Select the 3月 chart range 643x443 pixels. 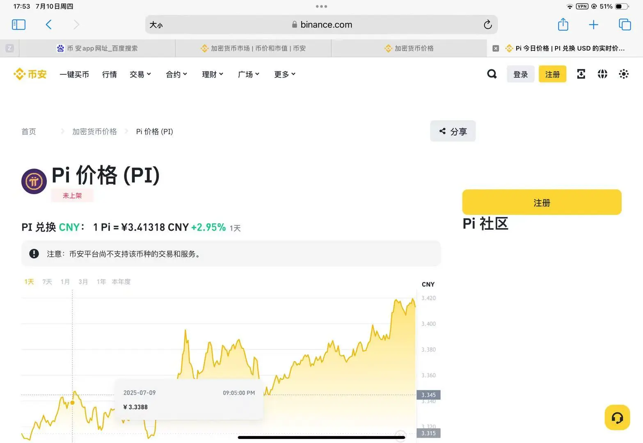click(x=83, y=282)
